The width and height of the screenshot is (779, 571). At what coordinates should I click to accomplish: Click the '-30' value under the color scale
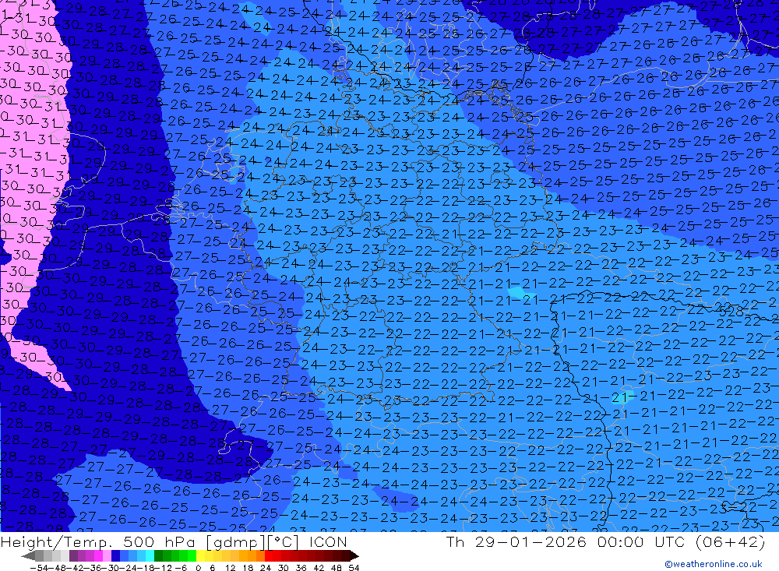click(x=111, y=568)
